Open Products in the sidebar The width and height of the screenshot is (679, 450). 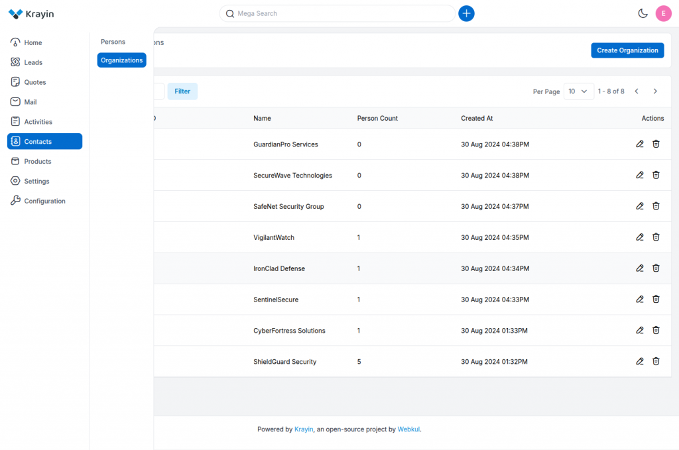(44, 162)
